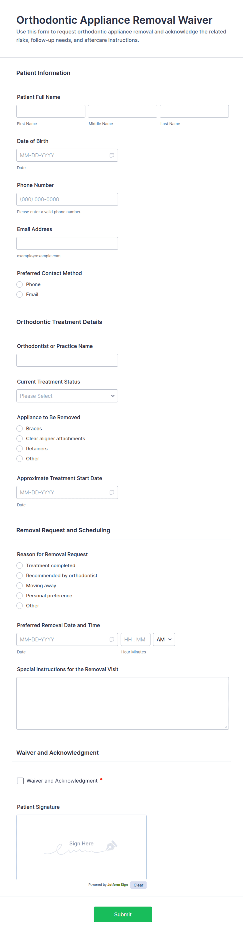Viewport: 243px width, 935px height.
Task: Open the Jotform Sign link
Action: tap(117, 885)
